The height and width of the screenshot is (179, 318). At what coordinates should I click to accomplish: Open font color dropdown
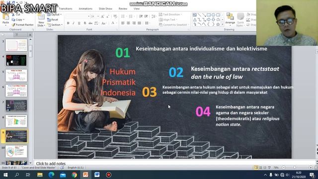click(116, 23)
